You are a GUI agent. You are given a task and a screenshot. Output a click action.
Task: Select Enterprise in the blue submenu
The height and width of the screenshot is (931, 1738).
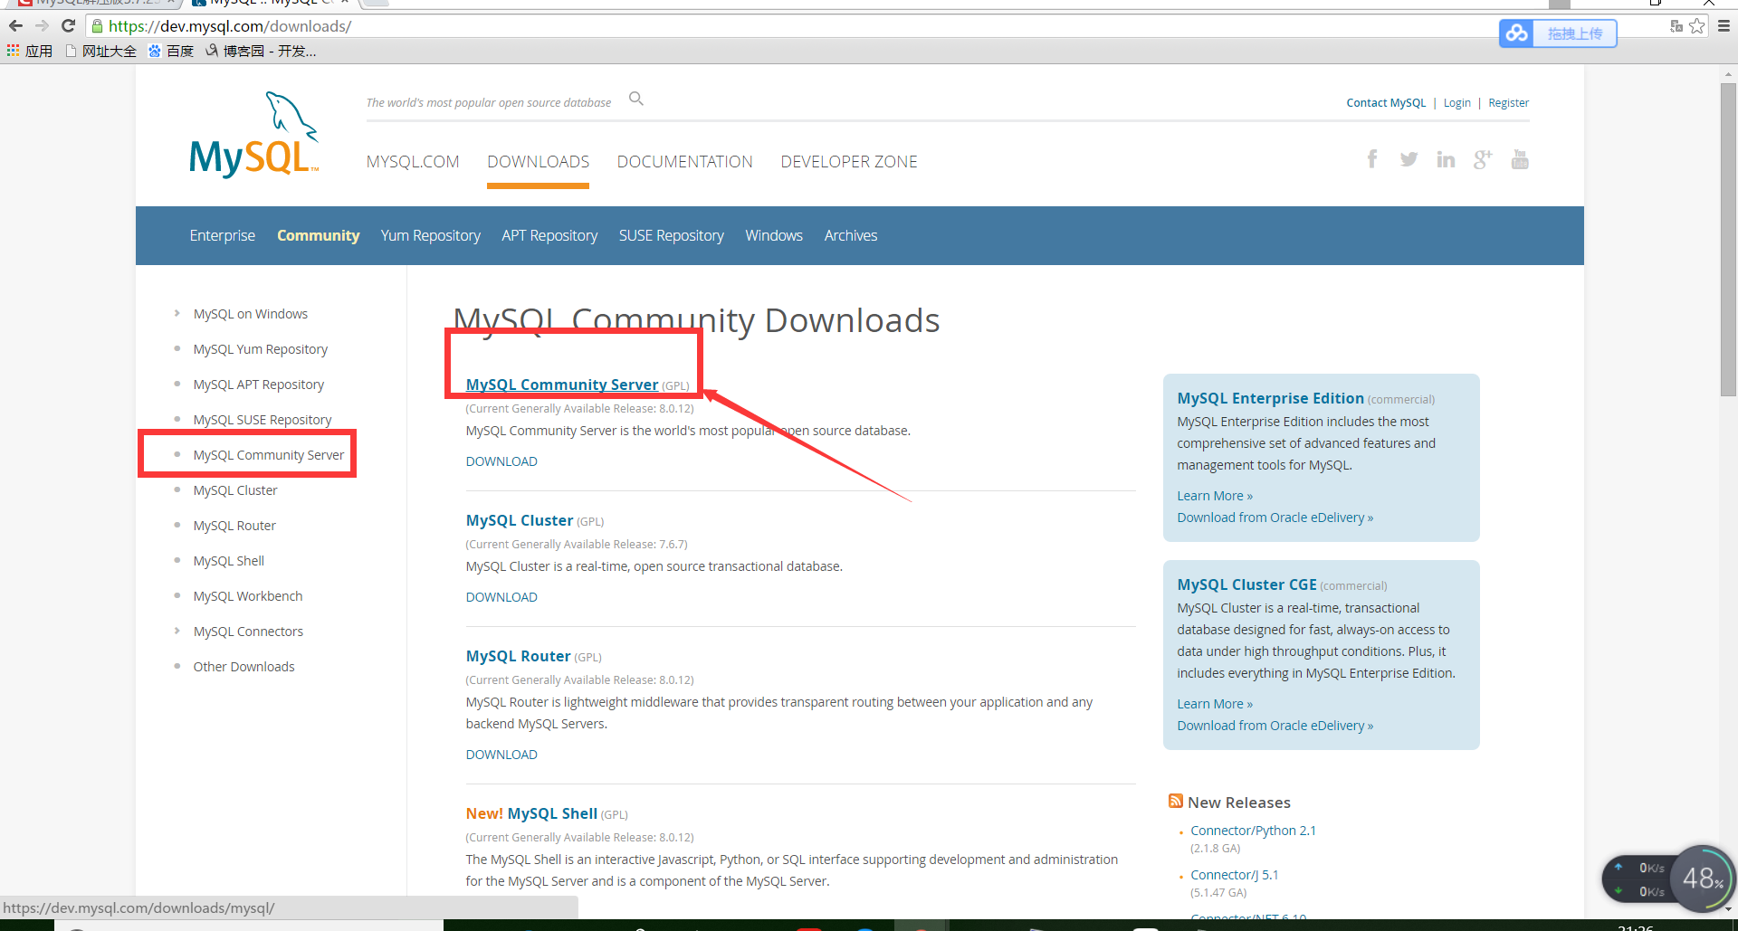223,235
